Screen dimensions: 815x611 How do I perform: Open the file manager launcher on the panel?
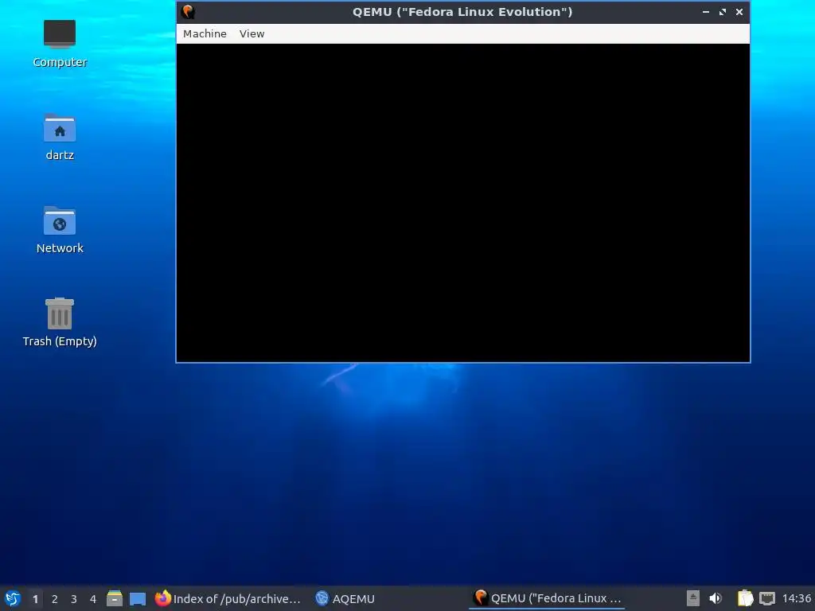[115, 598]
